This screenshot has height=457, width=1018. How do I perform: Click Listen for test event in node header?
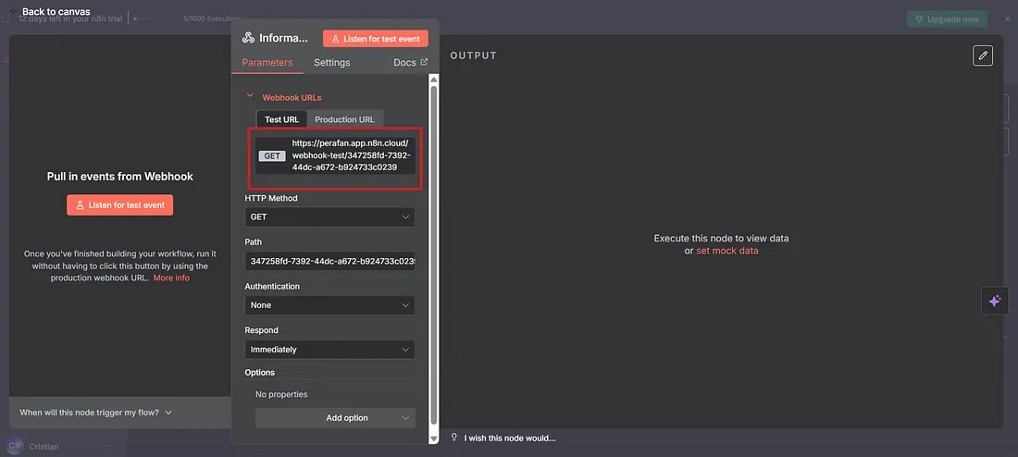[375, 39]
